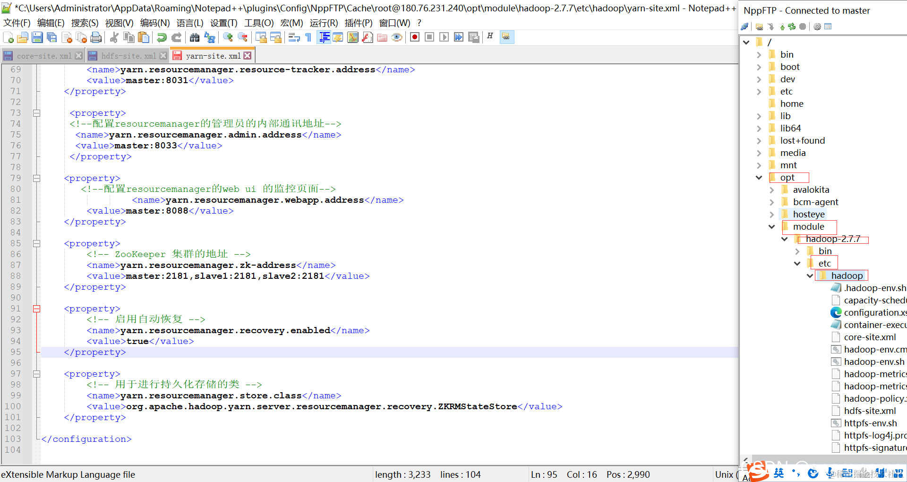Open the 插件(P) menu

coord(359,23)
